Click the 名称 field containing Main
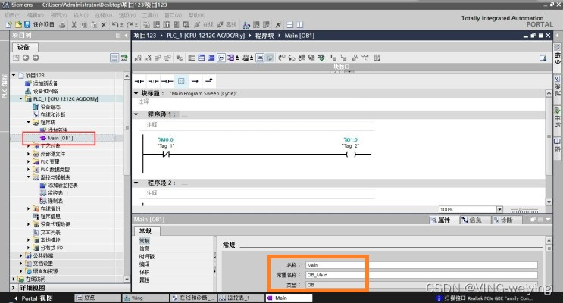 coord(421,265)
